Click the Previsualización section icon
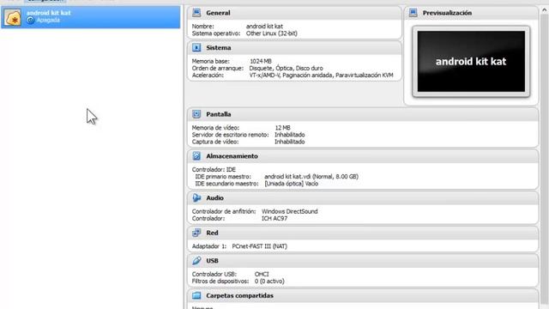The image size is (549, 309). [x=413, y=13]
